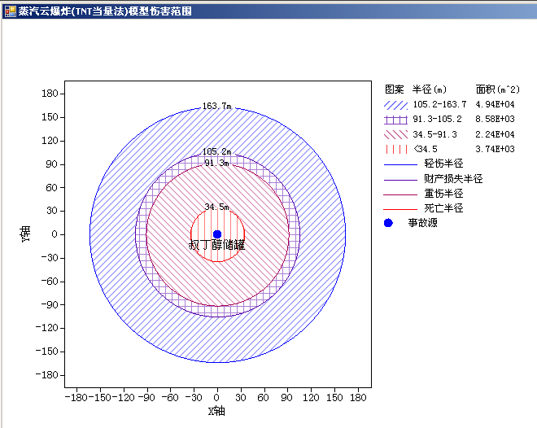Image resolution: width=537 pixels, height=428 pixels.
Task: Select the blue diagonal hatch swatch for 105.2-163.7
Action: click(395, 105)
